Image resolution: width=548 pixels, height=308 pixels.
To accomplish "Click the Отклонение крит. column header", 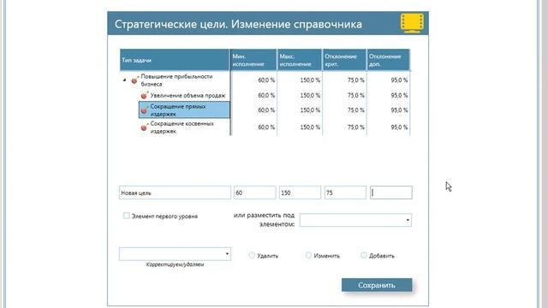I will [x=344, y=60].
